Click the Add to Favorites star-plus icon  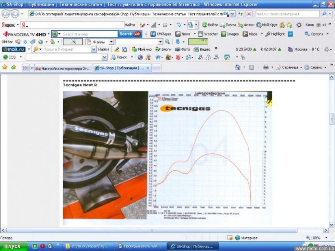[13, 67]
